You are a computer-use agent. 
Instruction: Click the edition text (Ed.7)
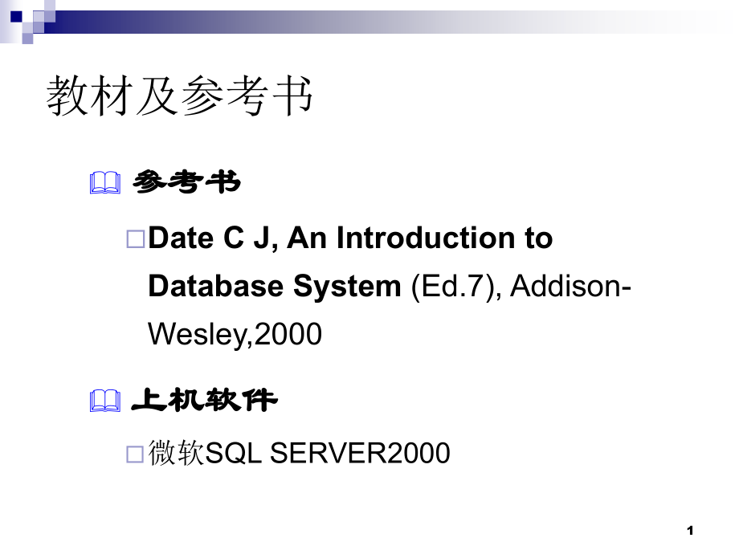click(450, 287)
